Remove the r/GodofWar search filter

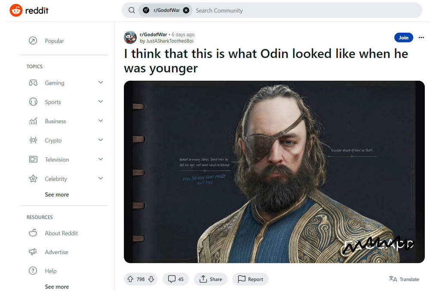pyautogui.click(x=186, y=10)
